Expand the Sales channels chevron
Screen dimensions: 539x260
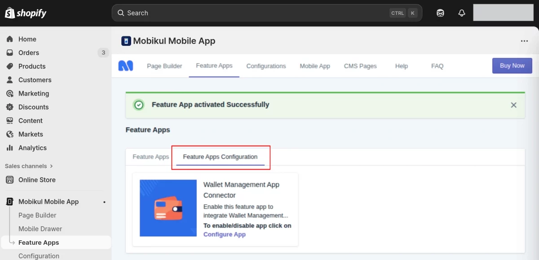[51, 166]
